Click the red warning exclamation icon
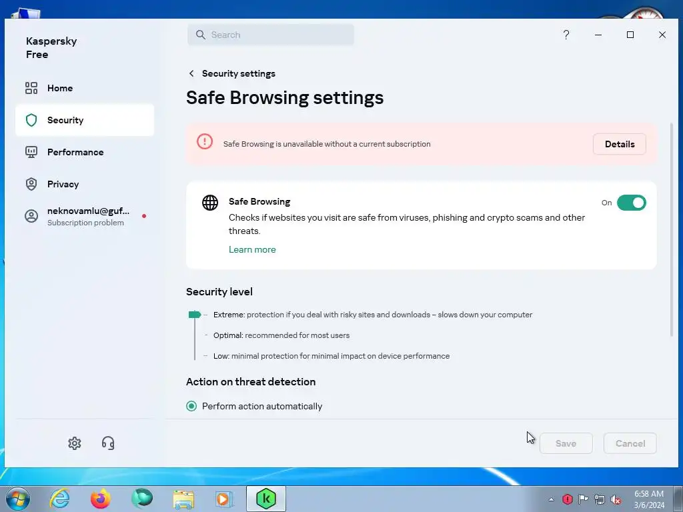This screenshot has width=683, height=512. tap(205, 141)
